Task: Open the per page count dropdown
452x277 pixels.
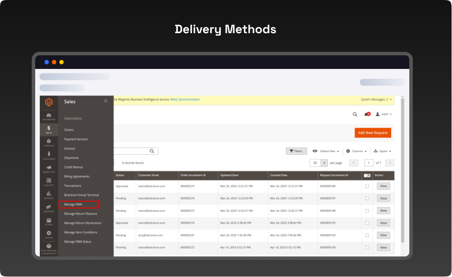Action: 324,163
